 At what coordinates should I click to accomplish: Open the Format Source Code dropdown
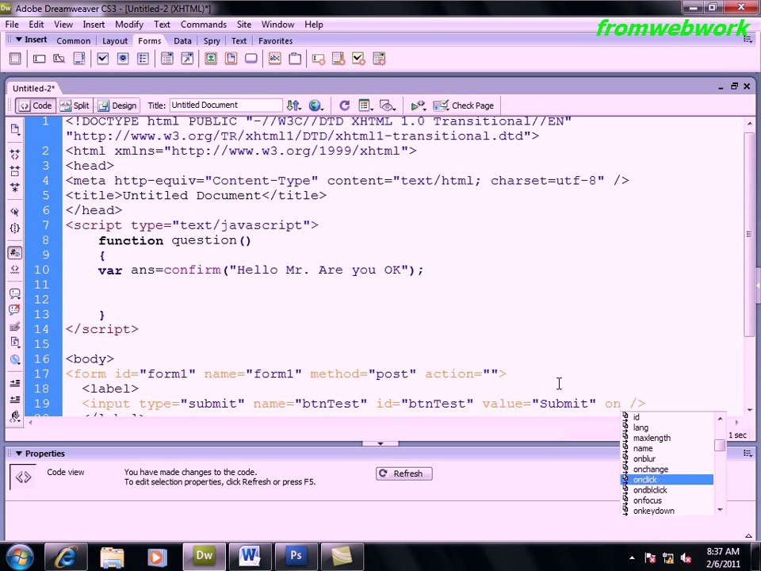click(14, 416)
